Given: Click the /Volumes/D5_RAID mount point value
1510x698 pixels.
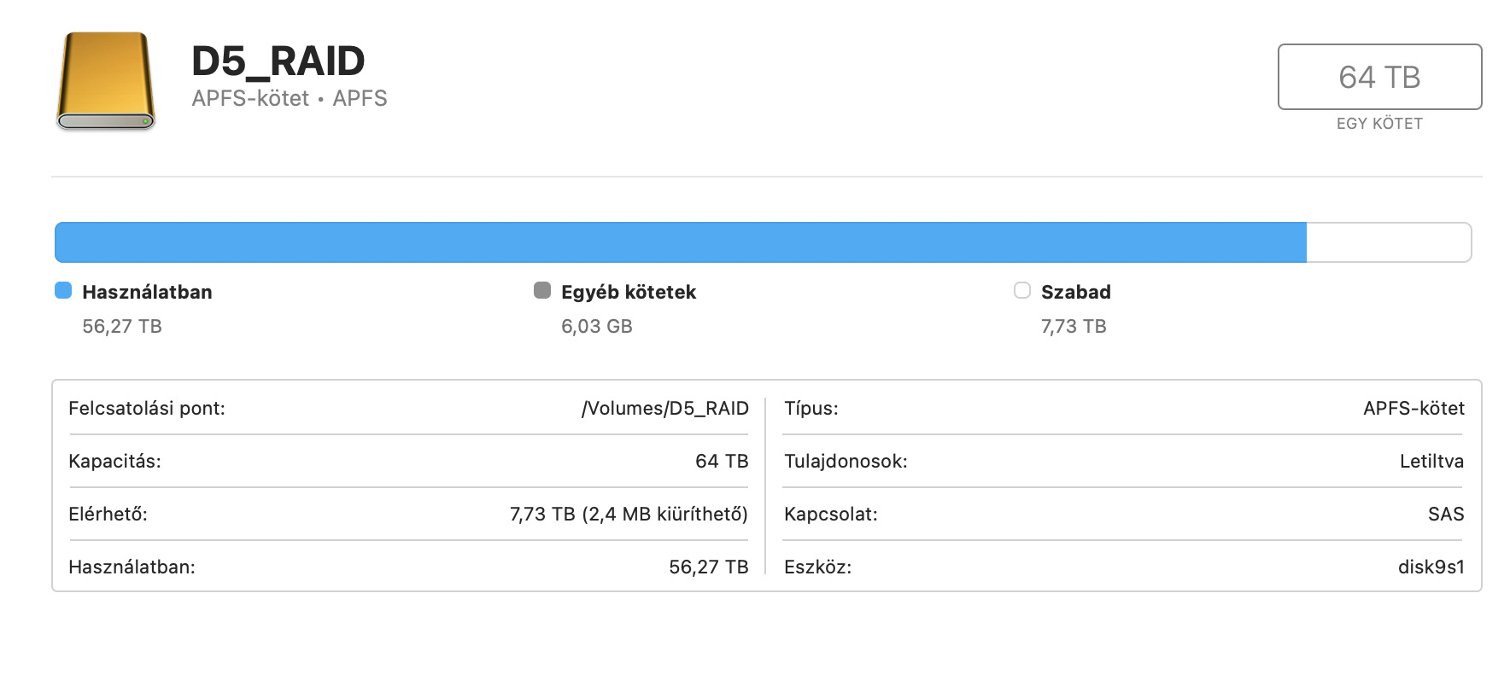Looking at the screenshot, I should tap(664, 408).
